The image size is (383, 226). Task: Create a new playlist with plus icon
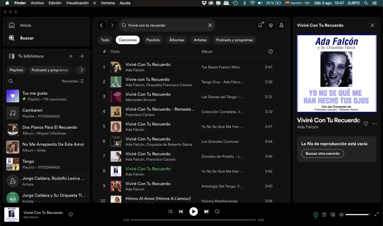(x=71, y=56)
